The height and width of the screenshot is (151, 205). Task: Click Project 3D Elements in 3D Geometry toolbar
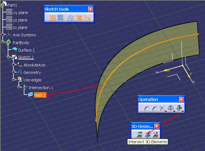click(x=139, y=135)
